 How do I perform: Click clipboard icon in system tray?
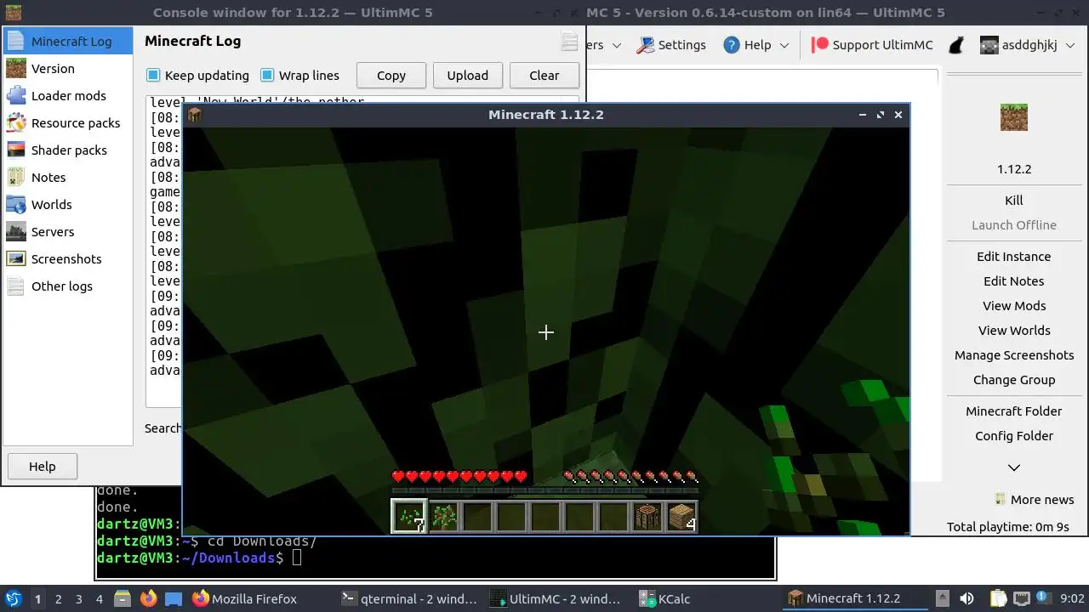(998, 598)
